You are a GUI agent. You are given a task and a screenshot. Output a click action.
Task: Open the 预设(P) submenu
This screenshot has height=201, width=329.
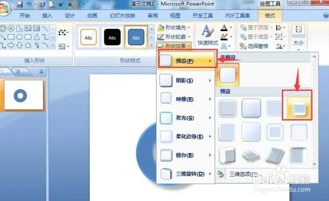[187, 61]
